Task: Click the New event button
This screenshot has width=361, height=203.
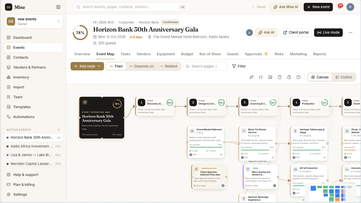Action: [318, 7]
